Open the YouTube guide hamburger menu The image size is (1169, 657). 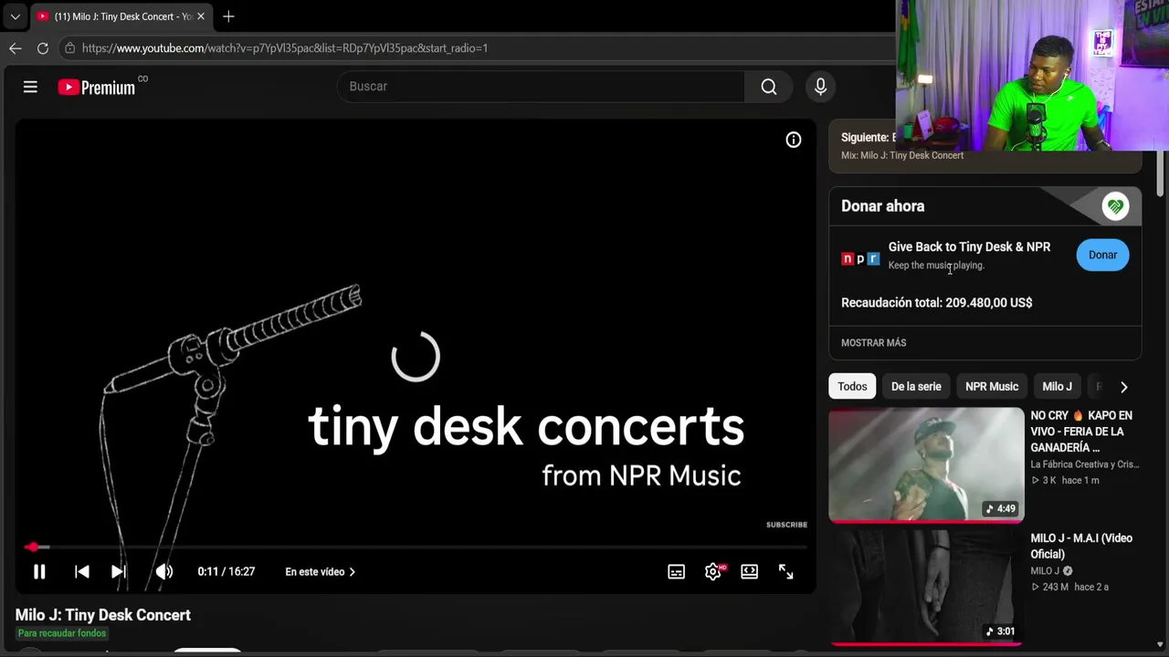coord(30,87)
